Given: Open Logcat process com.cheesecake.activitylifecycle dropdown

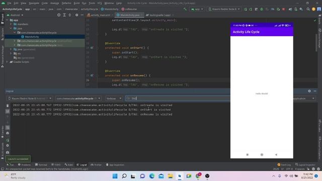Looking at the screenshot, I should (78, 99).
